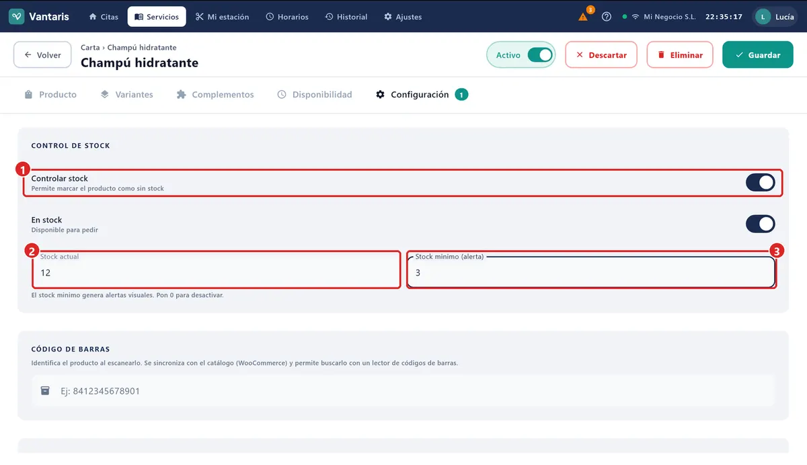The height and width of the screenshot is (465, 807).
Task: Click the Descartar button
Action: click(601, 55)
